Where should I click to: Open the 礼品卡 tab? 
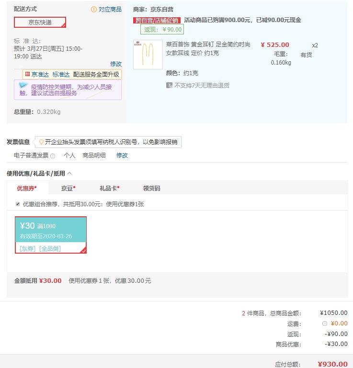[110, 188]
